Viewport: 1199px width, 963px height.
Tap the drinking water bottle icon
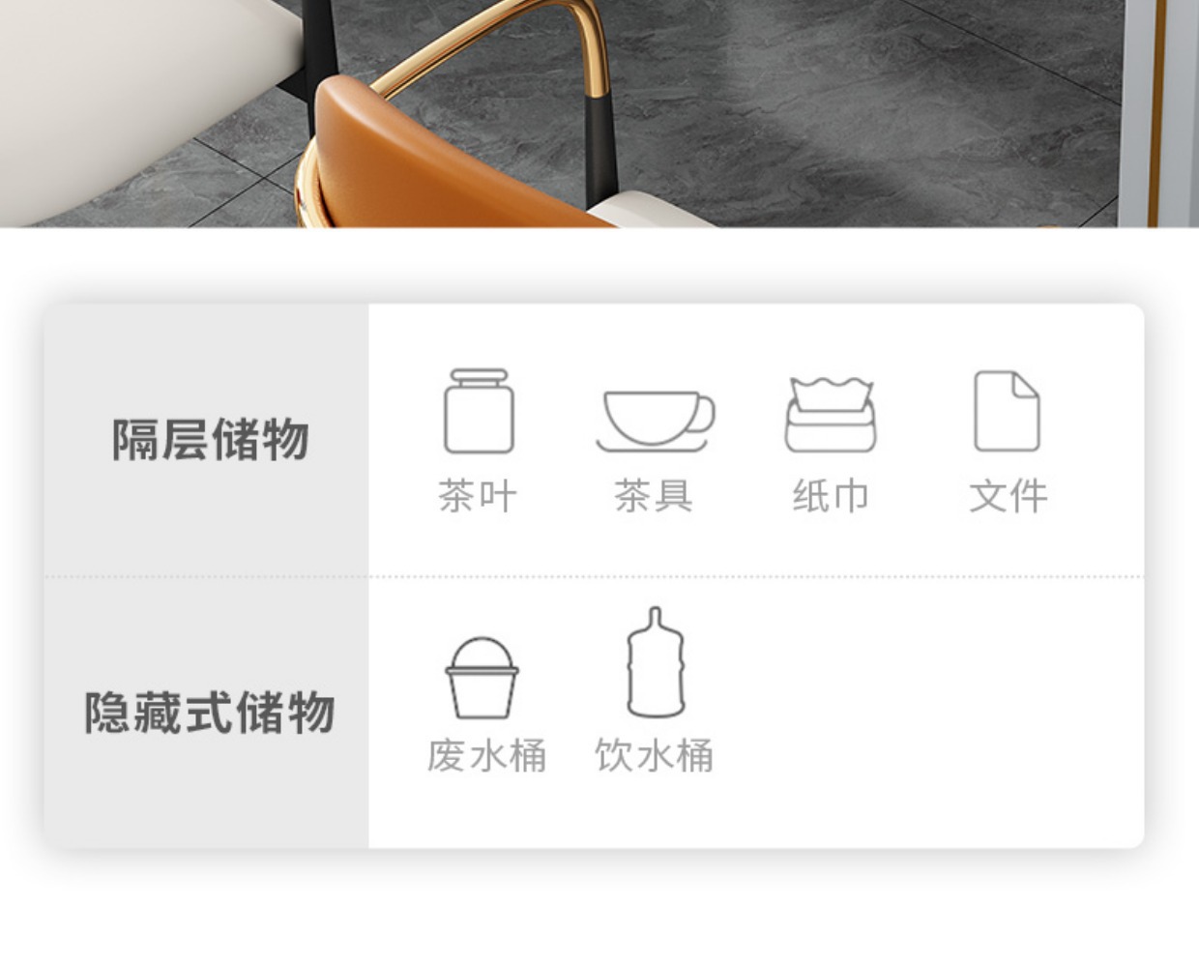tap(656, 662)
